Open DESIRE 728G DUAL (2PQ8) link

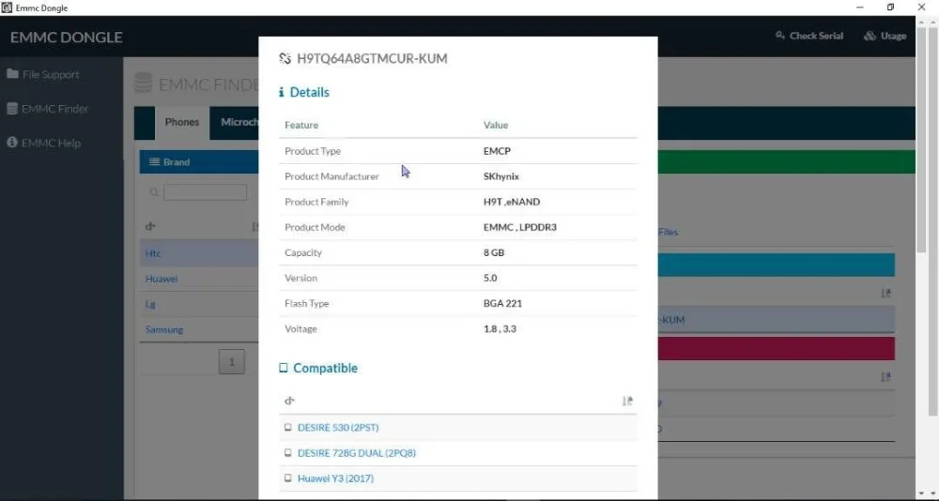click(356, 453)
